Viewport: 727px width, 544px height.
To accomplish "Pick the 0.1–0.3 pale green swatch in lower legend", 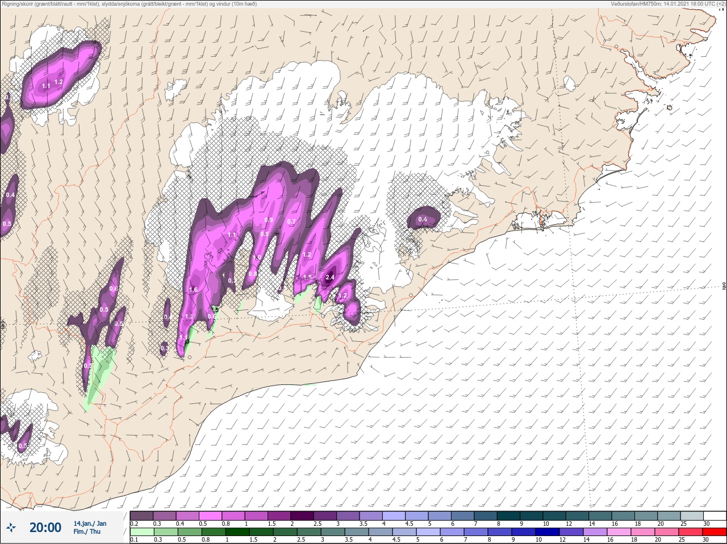I will click(142, 532).
